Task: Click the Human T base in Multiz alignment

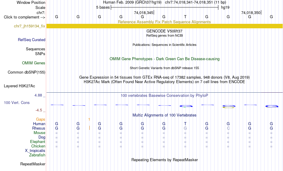Action: pos(185,124)
